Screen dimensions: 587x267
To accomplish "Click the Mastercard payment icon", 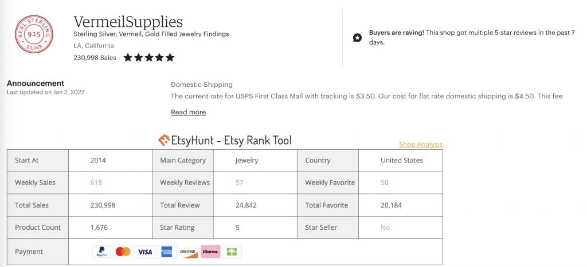I will coord(123,252).
